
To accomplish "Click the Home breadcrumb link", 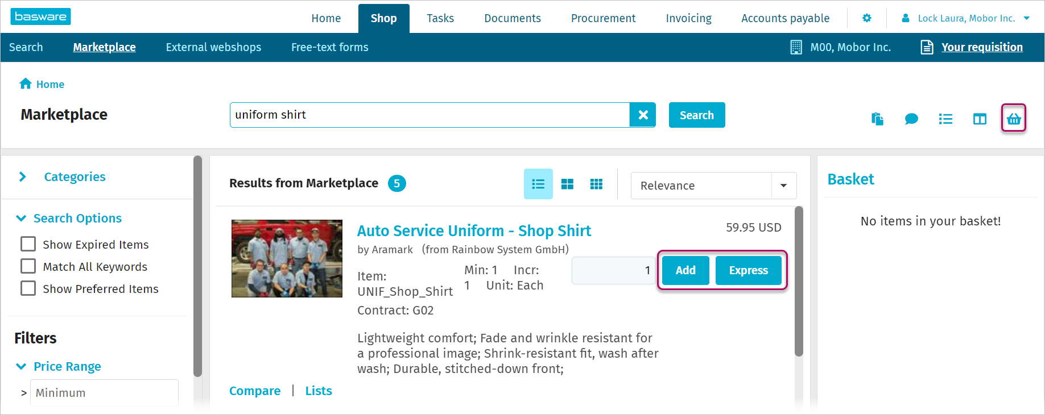I will (x=50, y=84).
